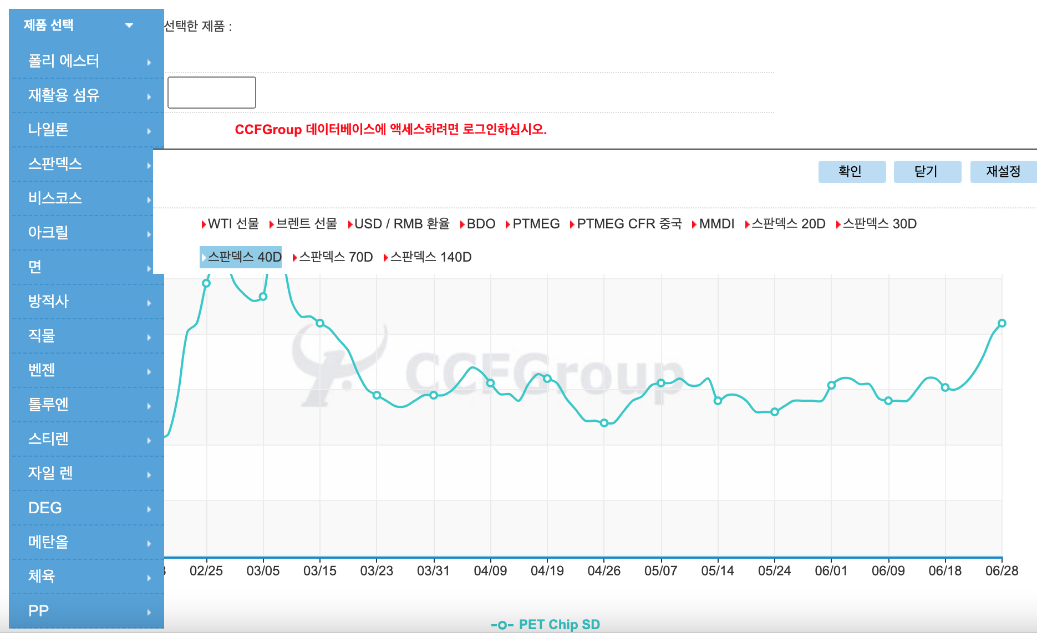Viewport: 1037px width, 633px height.
Task: Choose the MMDI item
Action: click(x=713, y=224)
